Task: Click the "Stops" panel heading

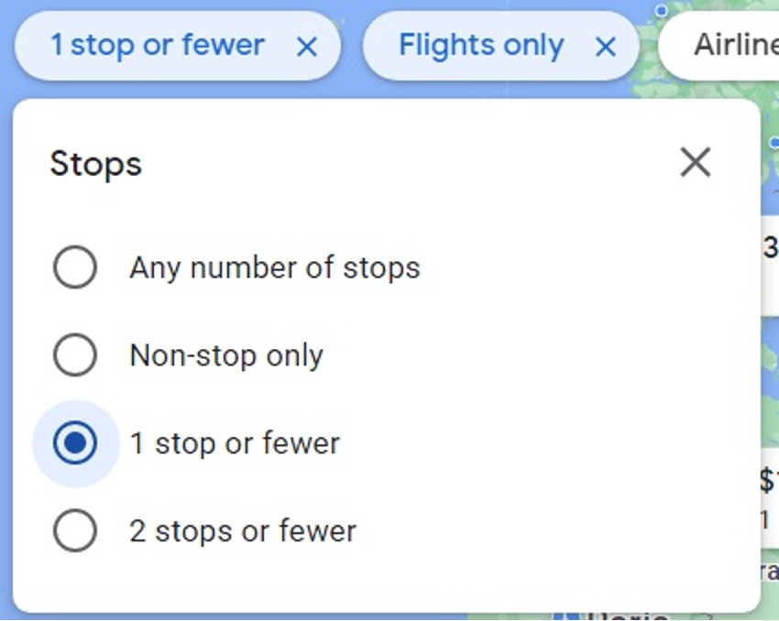Action: [x=95, y=164]
